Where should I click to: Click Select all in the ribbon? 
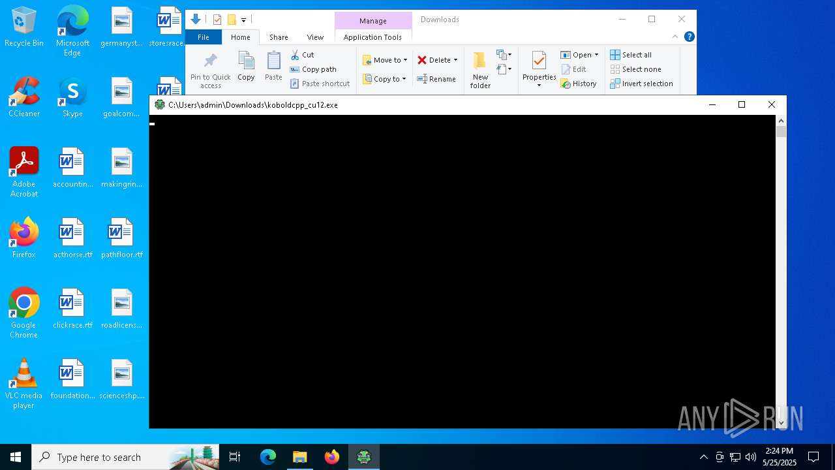pos(631,55)
